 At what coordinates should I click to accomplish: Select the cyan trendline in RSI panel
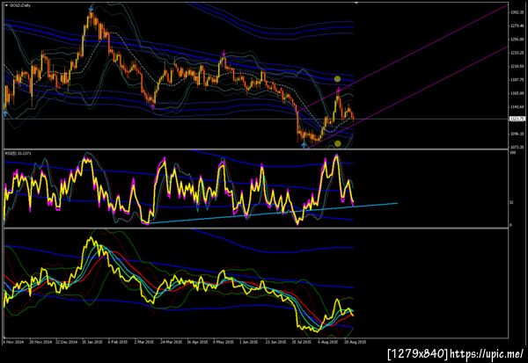[x=273, y=213]
